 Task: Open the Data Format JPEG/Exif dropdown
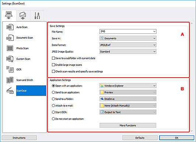[128, 45]
